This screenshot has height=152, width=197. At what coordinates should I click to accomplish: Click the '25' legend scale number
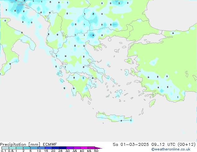point(60,151)
